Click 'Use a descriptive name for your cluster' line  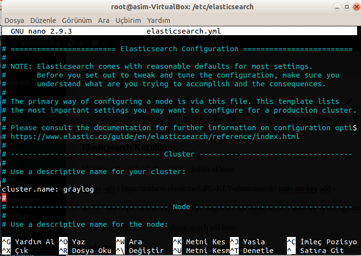pos(94,172)
